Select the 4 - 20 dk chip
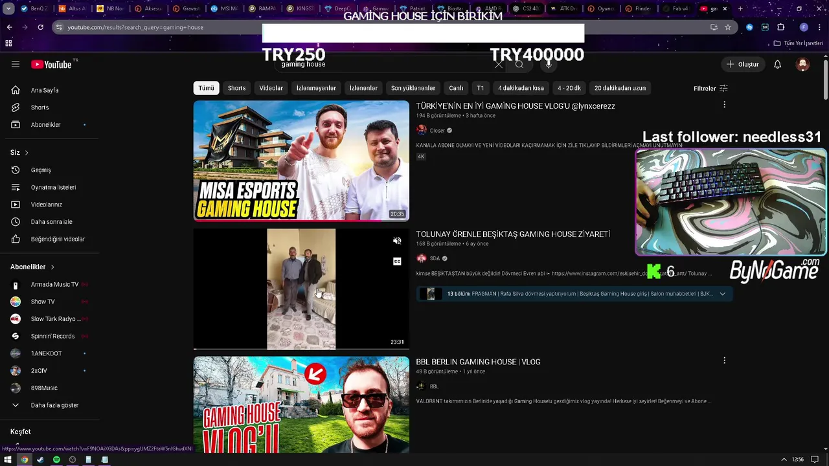 (x=569, y=88)
